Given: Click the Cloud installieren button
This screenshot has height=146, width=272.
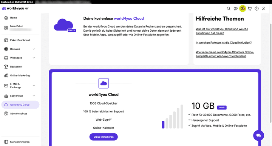Looking at the screenshot, I should [x=104, y=137].
